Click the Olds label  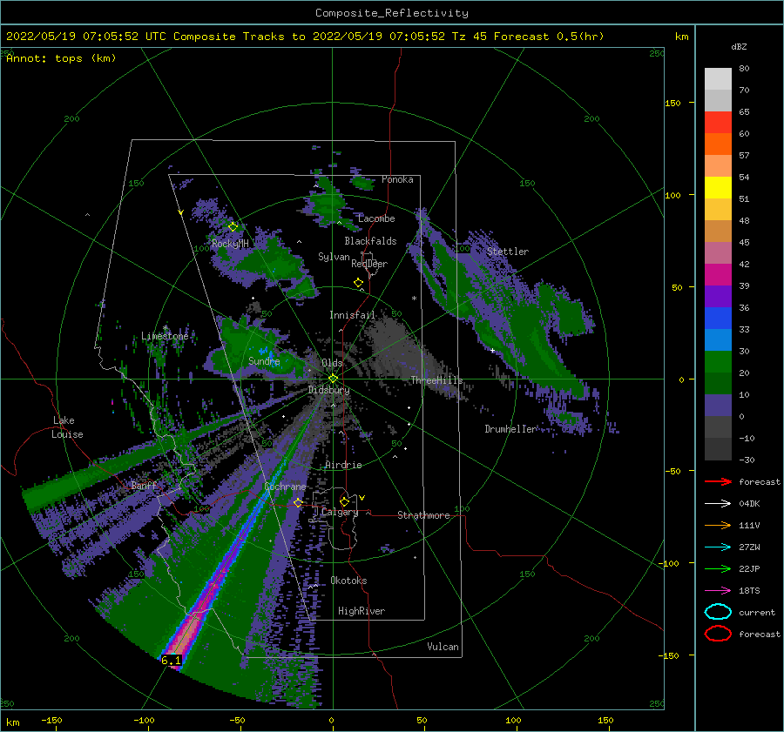(x=332, y=363)
